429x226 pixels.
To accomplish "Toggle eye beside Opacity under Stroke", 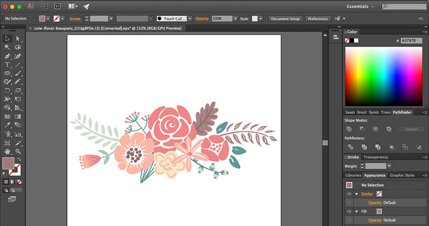I will 349,203.
